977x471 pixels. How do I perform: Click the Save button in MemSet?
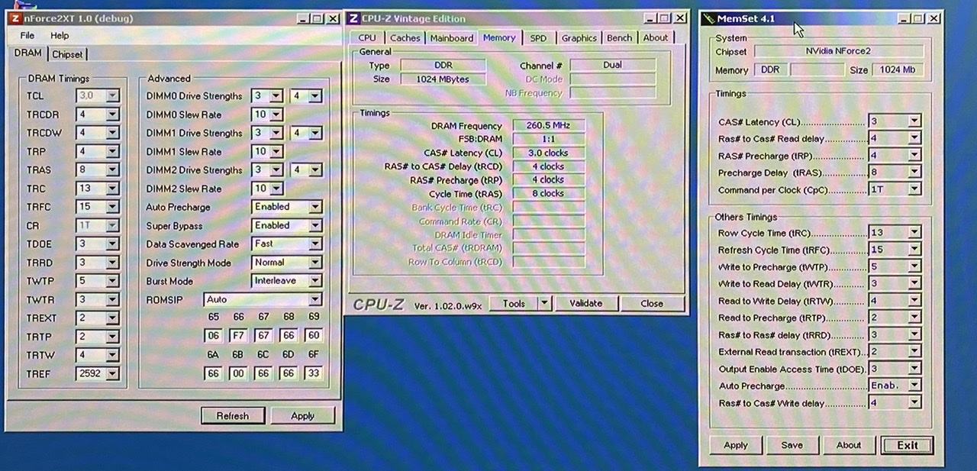click(792, 445)
